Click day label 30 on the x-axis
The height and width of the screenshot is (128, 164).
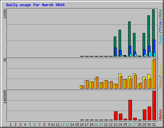click(x=149, y=124)
